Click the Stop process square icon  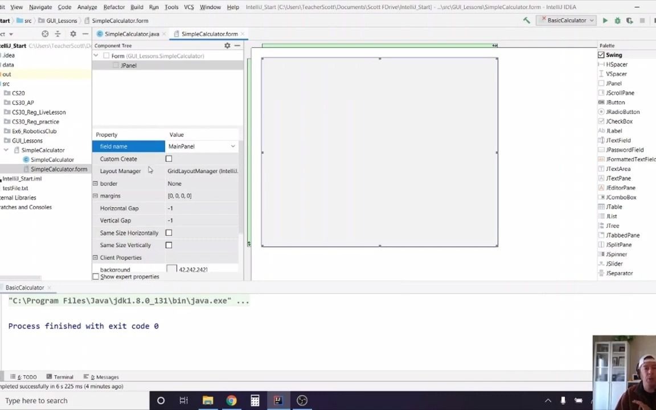coord(642,20)
